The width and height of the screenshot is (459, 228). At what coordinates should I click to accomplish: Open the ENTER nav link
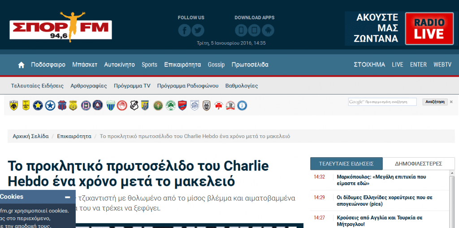[418, 65]
